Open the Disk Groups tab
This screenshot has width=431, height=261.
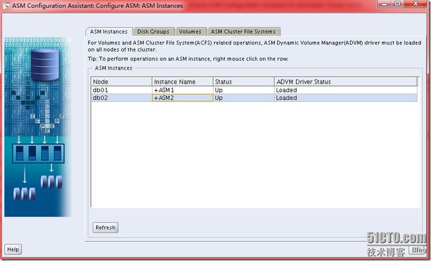click(x=153, y=32)
